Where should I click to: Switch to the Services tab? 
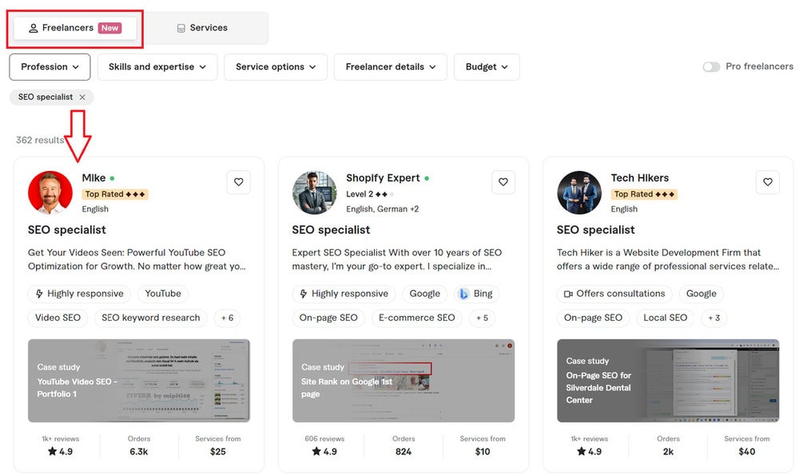[202, 28]
